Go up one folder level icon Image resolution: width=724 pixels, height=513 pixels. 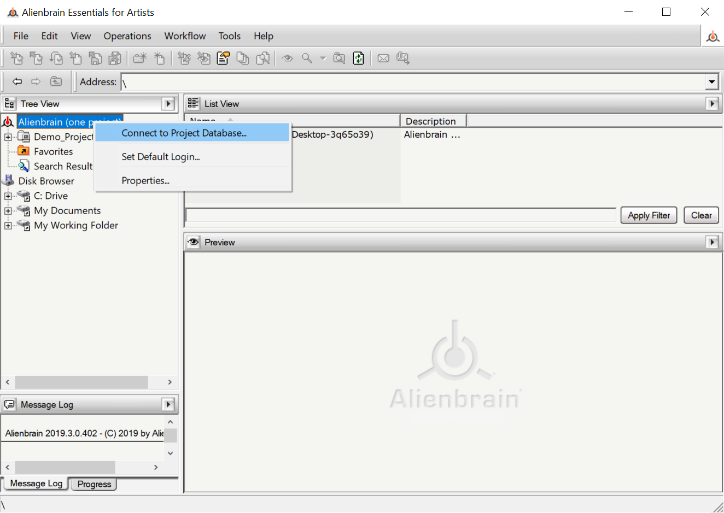click(x=56, y=81)
